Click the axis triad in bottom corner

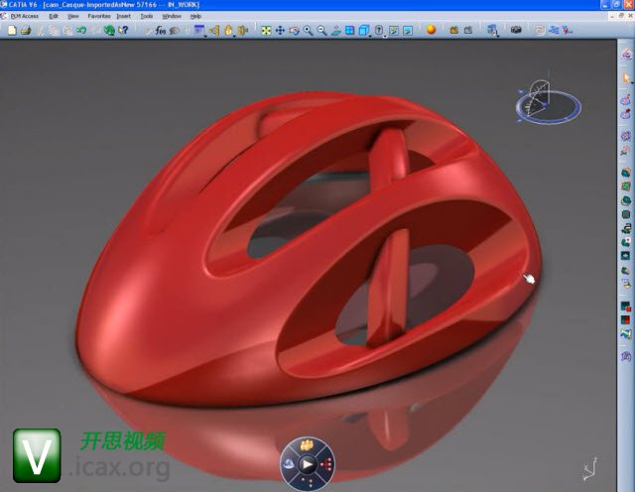pos(590,468)
